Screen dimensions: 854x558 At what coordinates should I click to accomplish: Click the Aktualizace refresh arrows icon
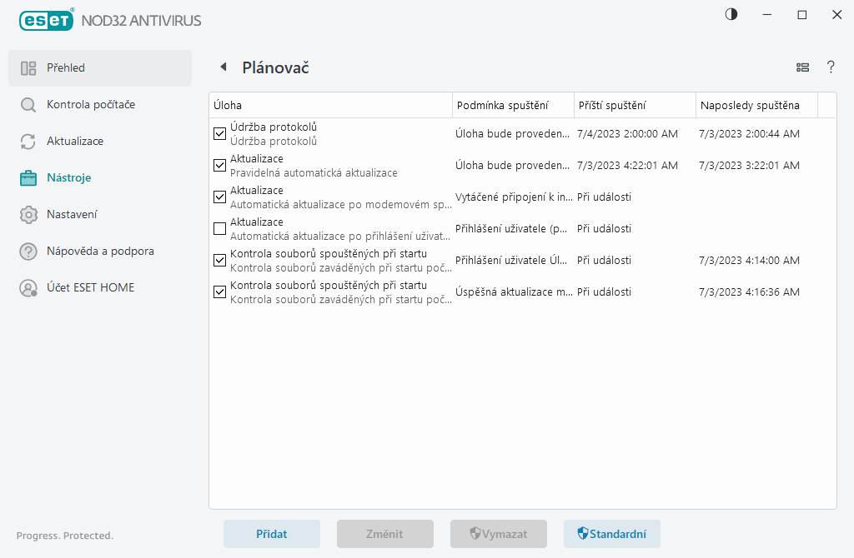[28, 142]
